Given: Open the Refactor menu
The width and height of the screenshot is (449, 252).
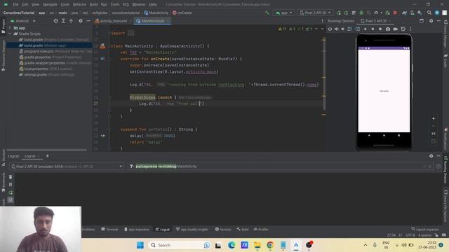Looking at the screenshot, I should click(79, 4).
